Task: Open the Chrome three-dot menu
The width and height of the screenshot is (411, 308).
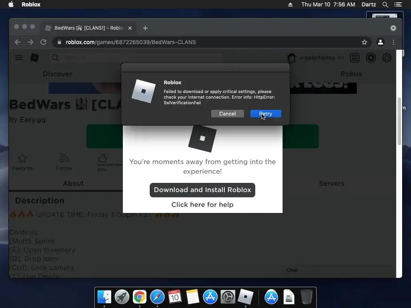Action: click(x=393, y=42)
